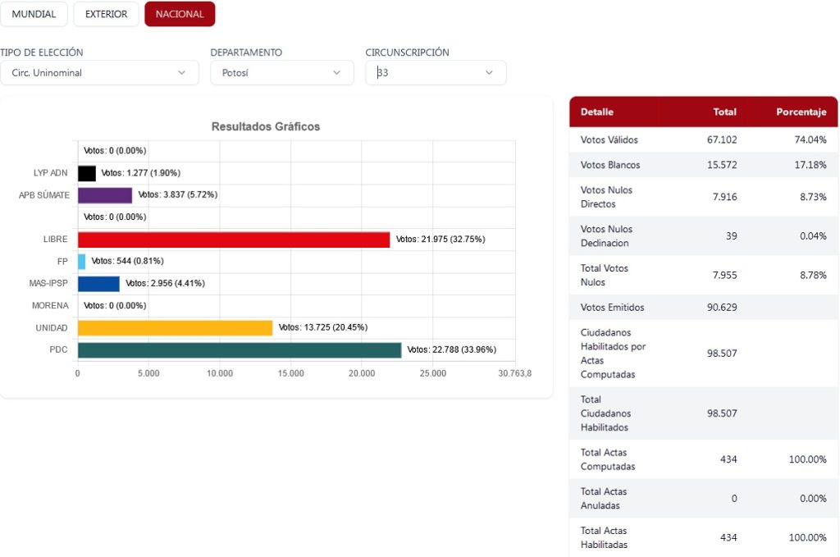Image resolution: width=840 pixels, height=557 pixels.
Task: Select the NACIONAL tab
Action: coord(180,14)
